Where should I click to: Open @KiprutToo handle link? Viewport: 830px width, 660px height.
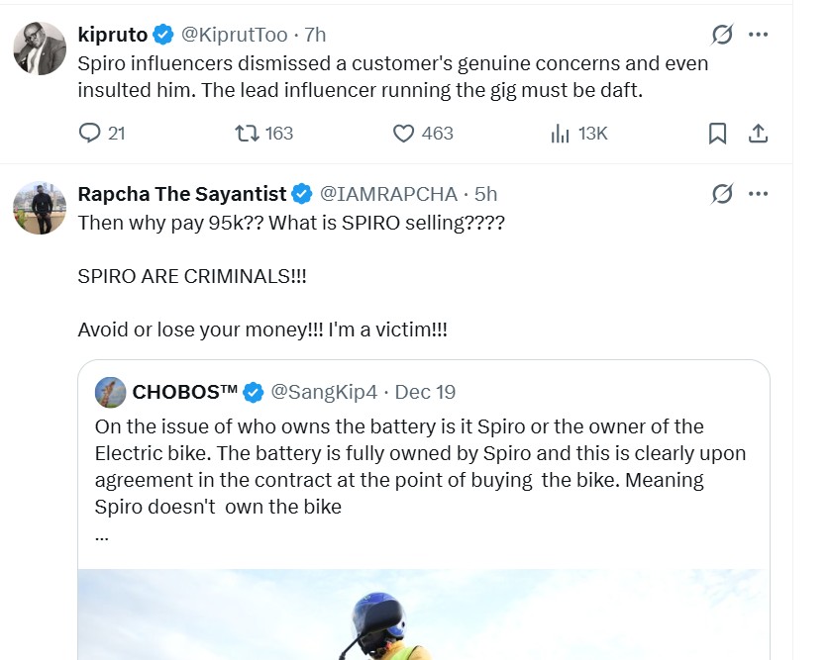[236, 35]
